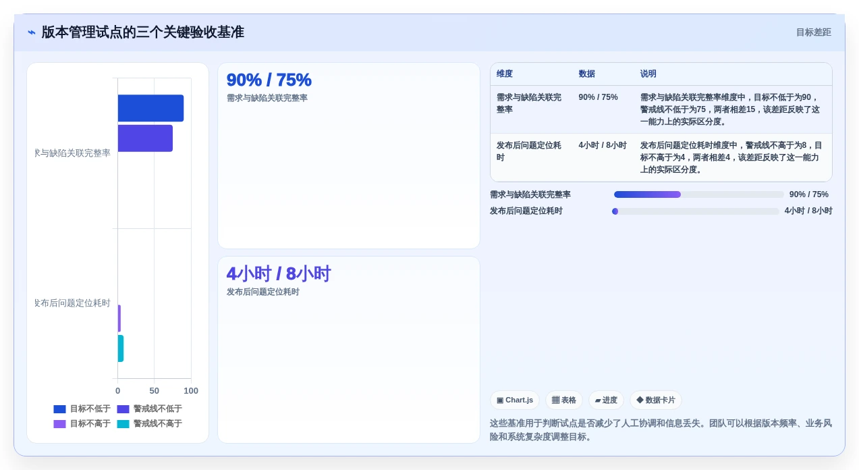Click the 目标差距 label in header

(813, 32)
